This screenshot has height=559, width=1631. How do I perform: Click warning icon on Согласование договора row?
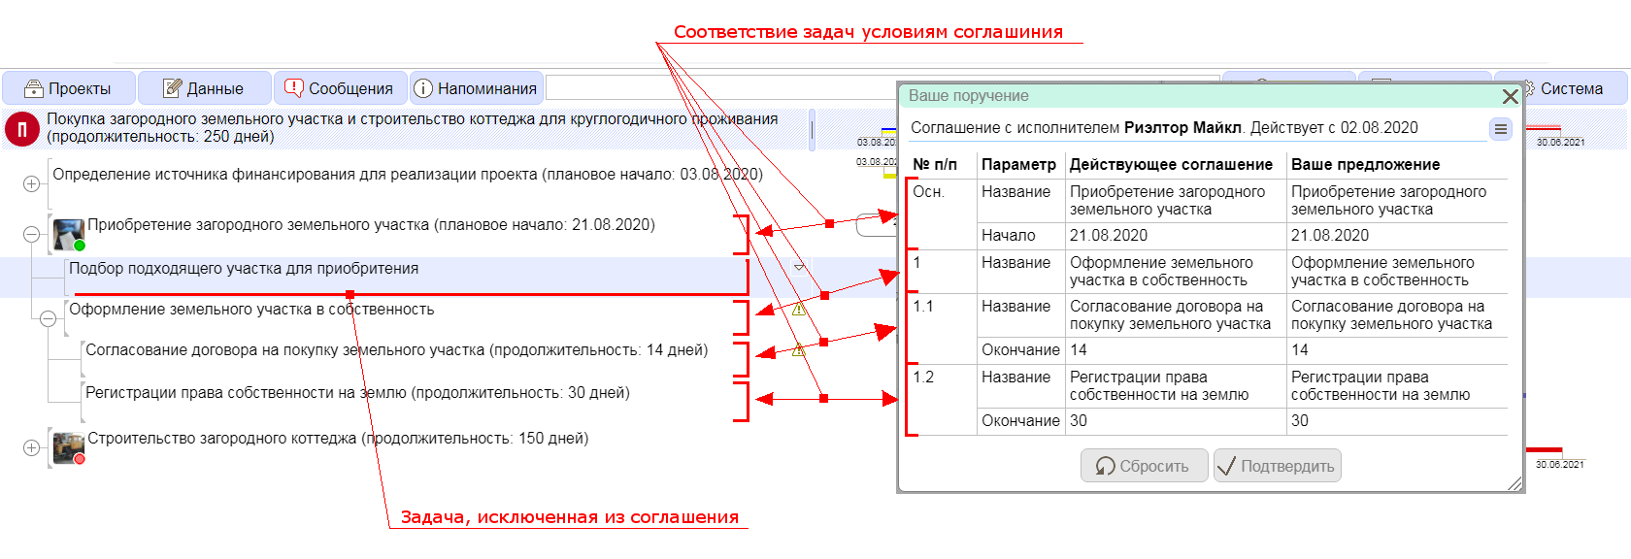click(799, 350)
